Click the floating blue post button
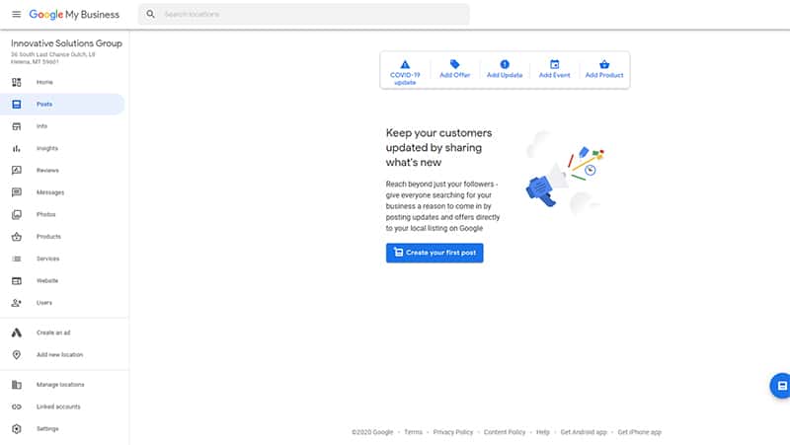The height and width of the screenshot is (445, 790). 780,386
